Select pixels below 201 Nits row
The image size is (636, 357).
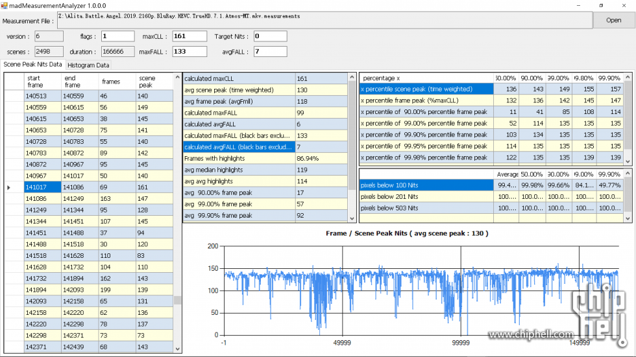pyautogui.click(x=492, y=196)
